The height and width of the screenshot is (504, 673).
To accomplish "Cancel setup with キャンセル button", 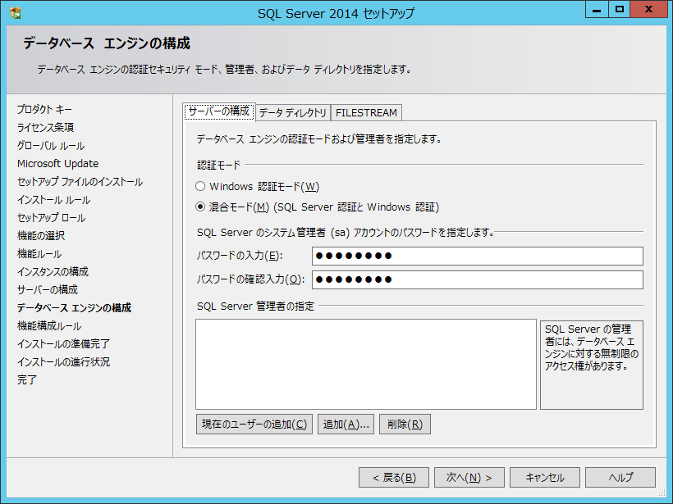I will (545, 478).
